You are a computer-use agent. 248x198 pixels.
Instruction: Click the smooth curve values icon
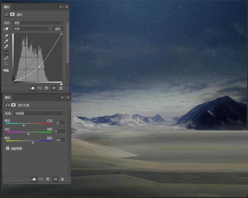click(6, 64)
